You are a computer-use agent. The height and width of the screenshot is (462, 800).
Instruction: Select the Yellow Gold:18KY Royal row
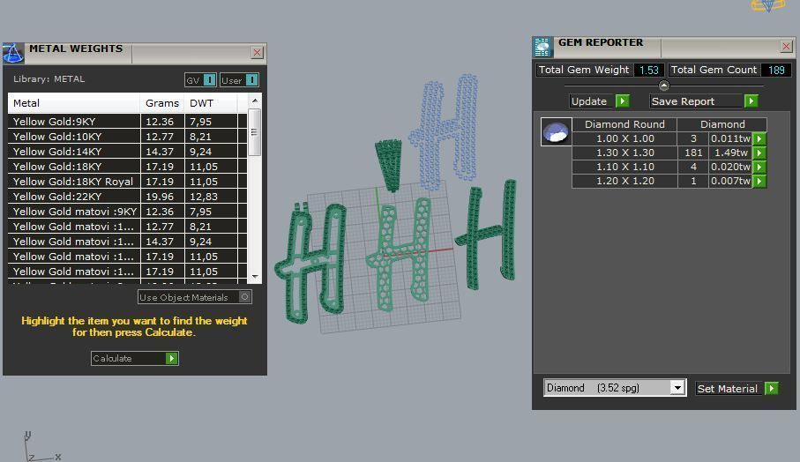(x=128, y=182)
